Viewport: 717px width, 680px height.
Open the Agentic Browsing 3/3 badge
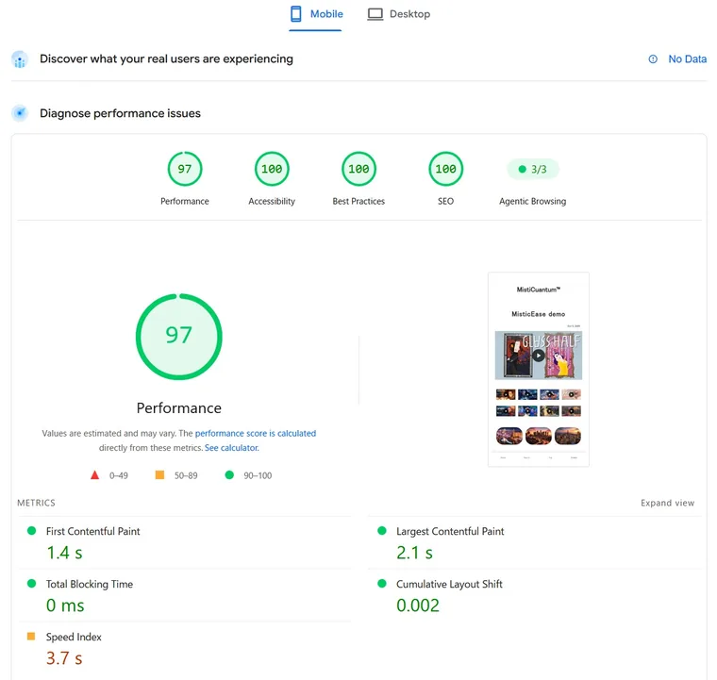click(x=533, y=169)
